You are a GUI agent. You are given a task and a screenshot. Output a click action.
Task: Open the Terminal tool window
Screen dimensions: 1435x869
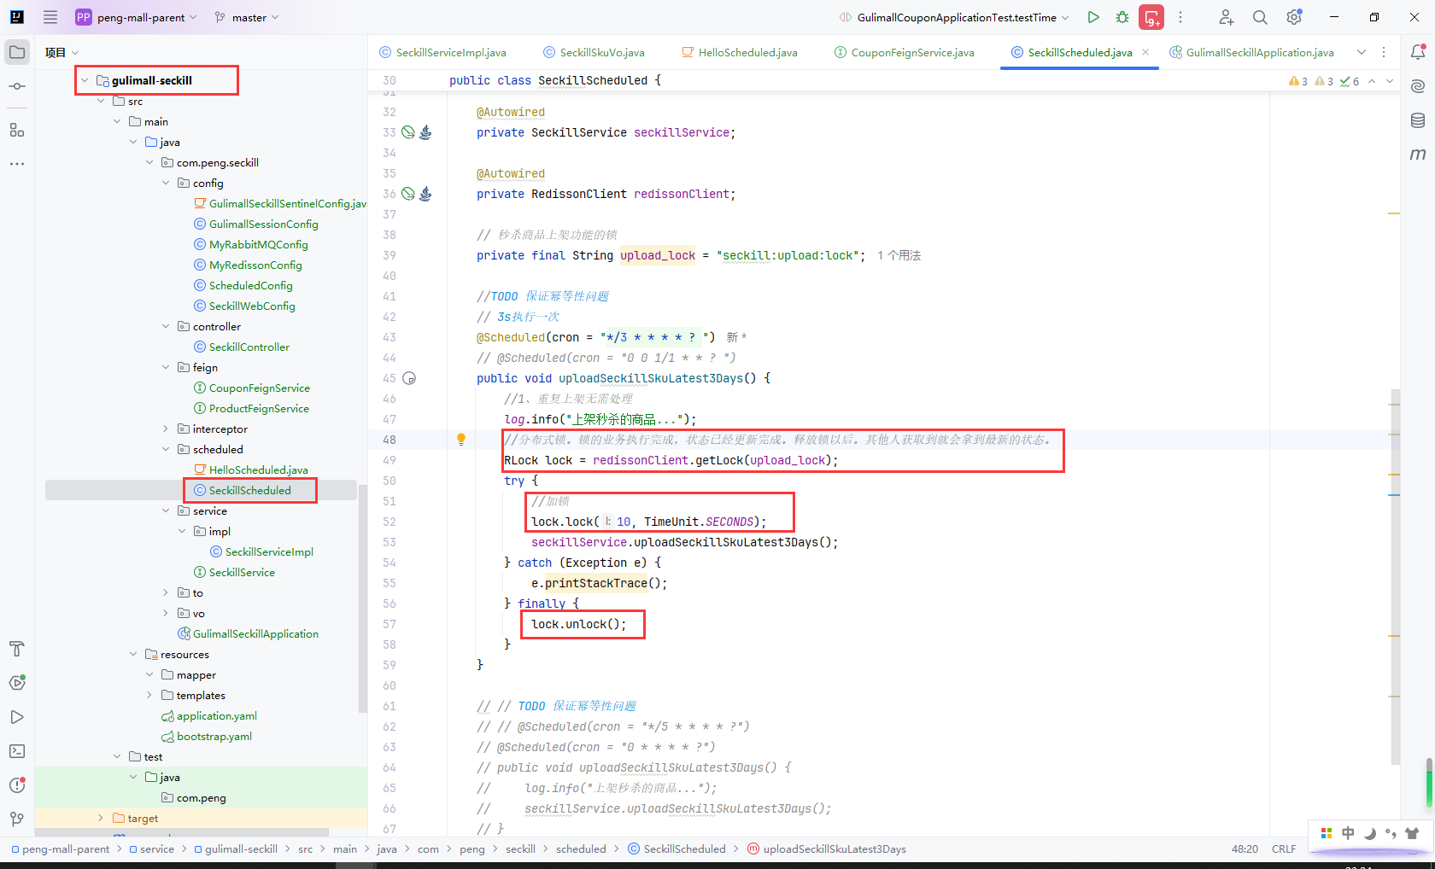tap(17, 751)
